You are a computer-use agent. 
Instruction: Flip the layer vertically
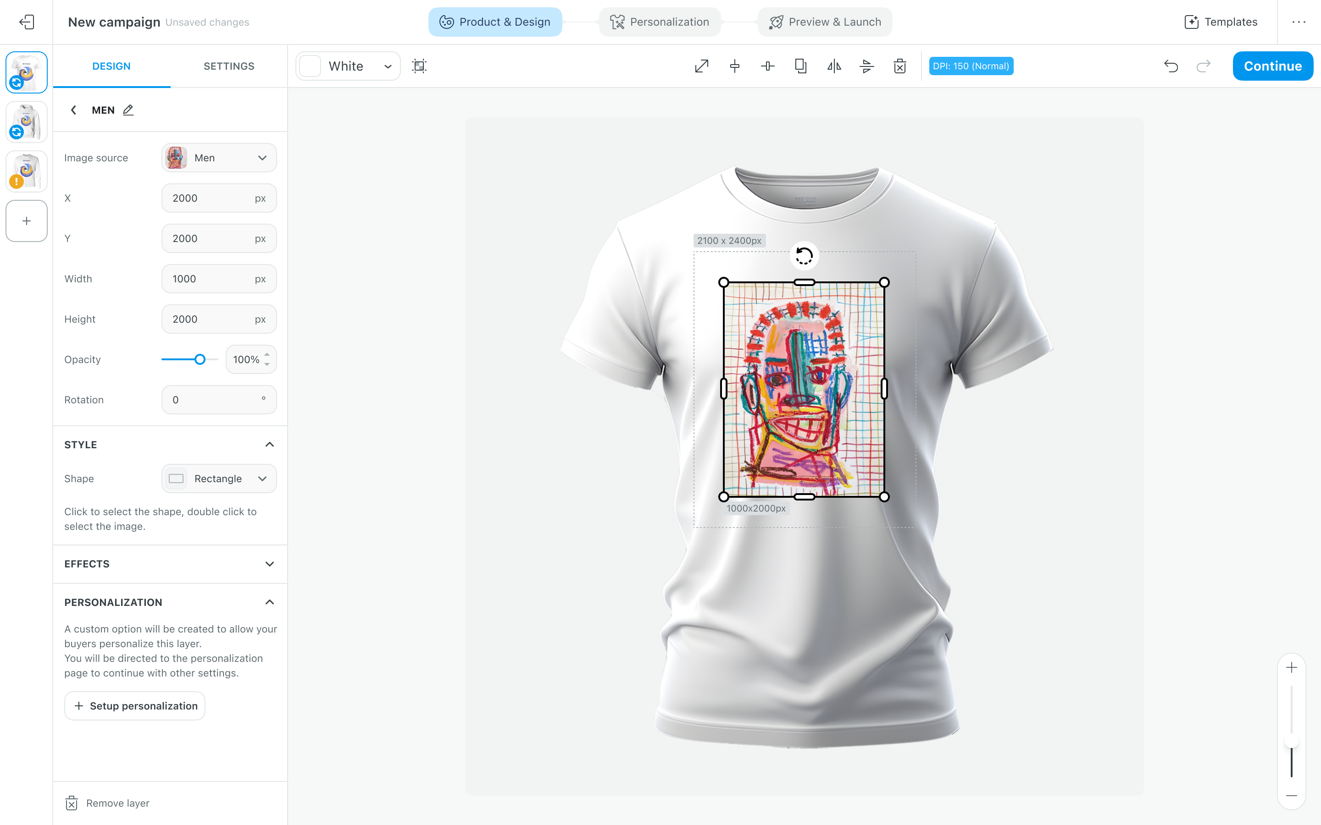tap(867, 66)
